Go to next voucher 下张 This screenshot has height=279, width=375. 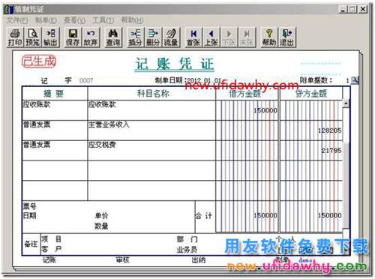[229, 37]
